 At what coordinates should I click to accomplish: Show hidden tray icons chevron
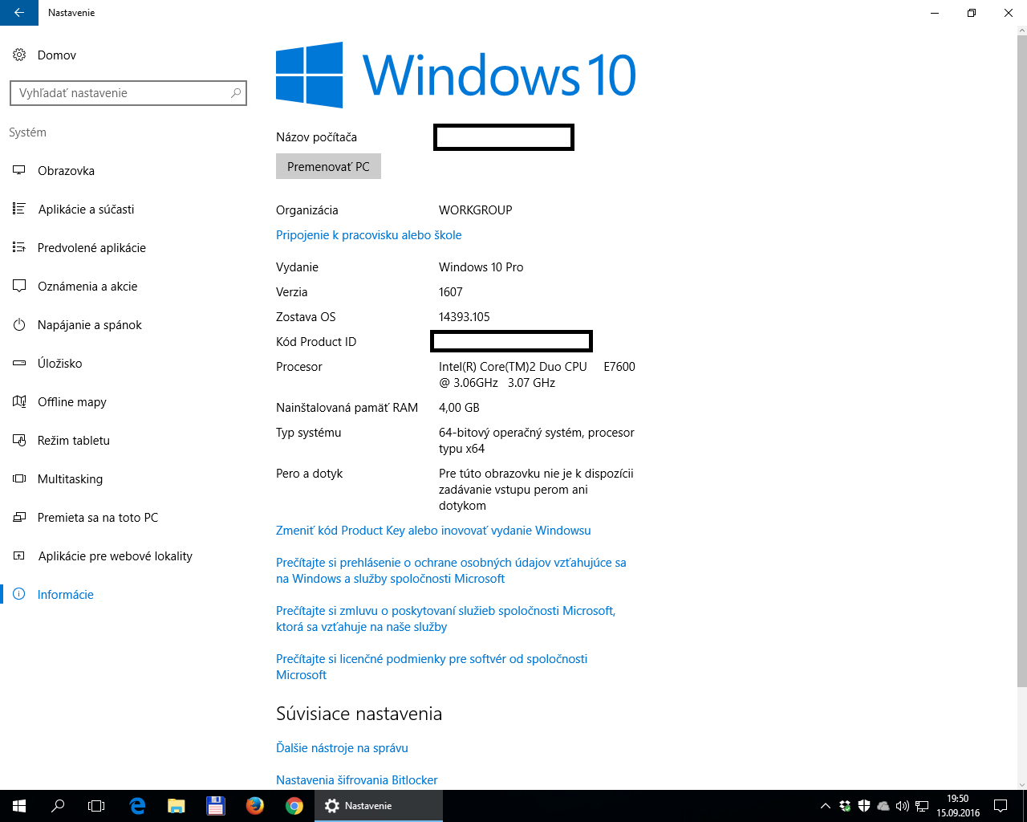(x=825, y=806)
